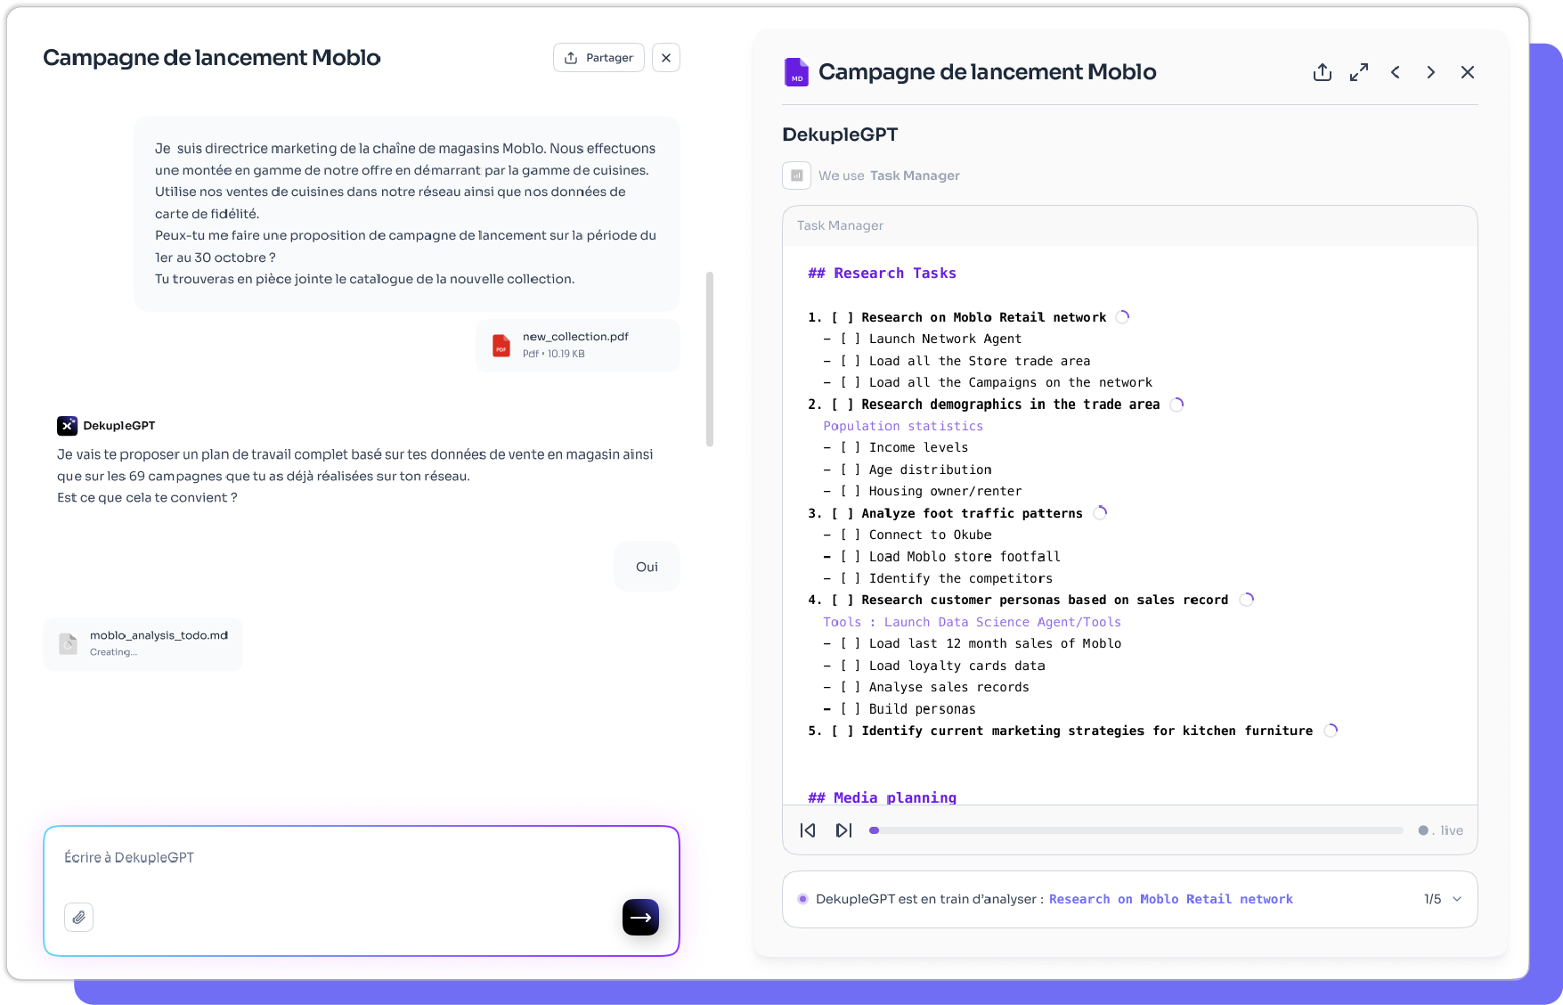This screenshot has width=1563, height=1005.
Task: Check Housing owner/renter checkbox
Action: click(x=851, y=491)
